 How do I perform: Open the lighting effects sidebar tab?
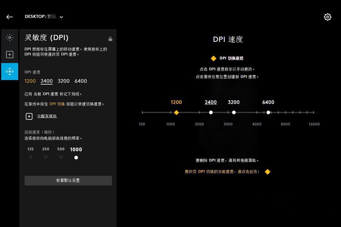tap(10, 38)
